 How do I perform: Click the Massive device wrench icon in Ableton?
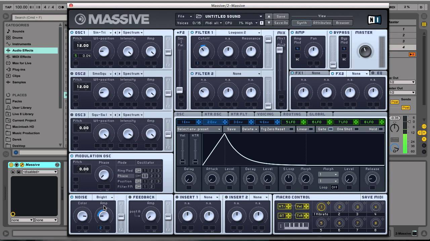22,165
